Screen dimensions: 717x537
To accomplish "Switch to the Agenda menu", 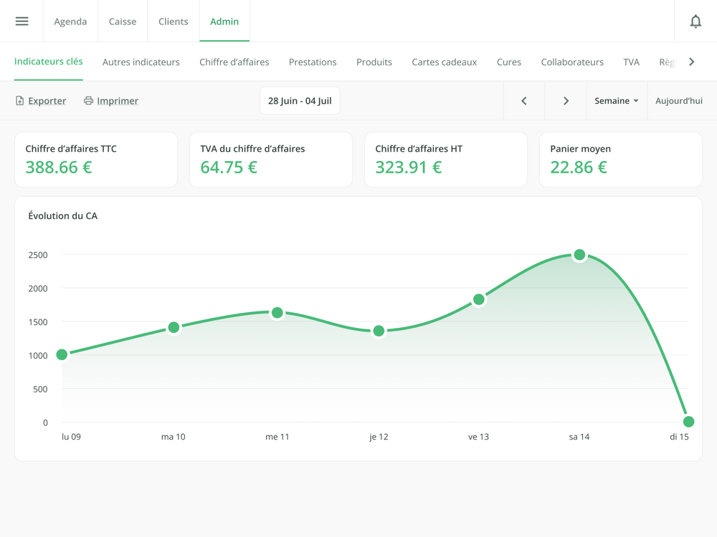I will [70, 21].
